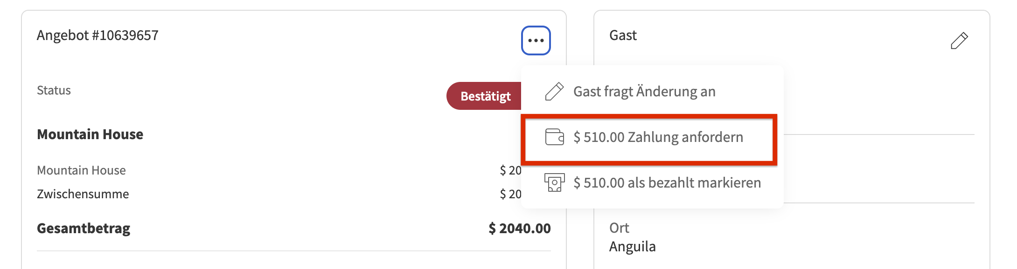Click the Gesamtbetrag label
This screenshot has height=269, width=1017.
(x=84, y=229)
